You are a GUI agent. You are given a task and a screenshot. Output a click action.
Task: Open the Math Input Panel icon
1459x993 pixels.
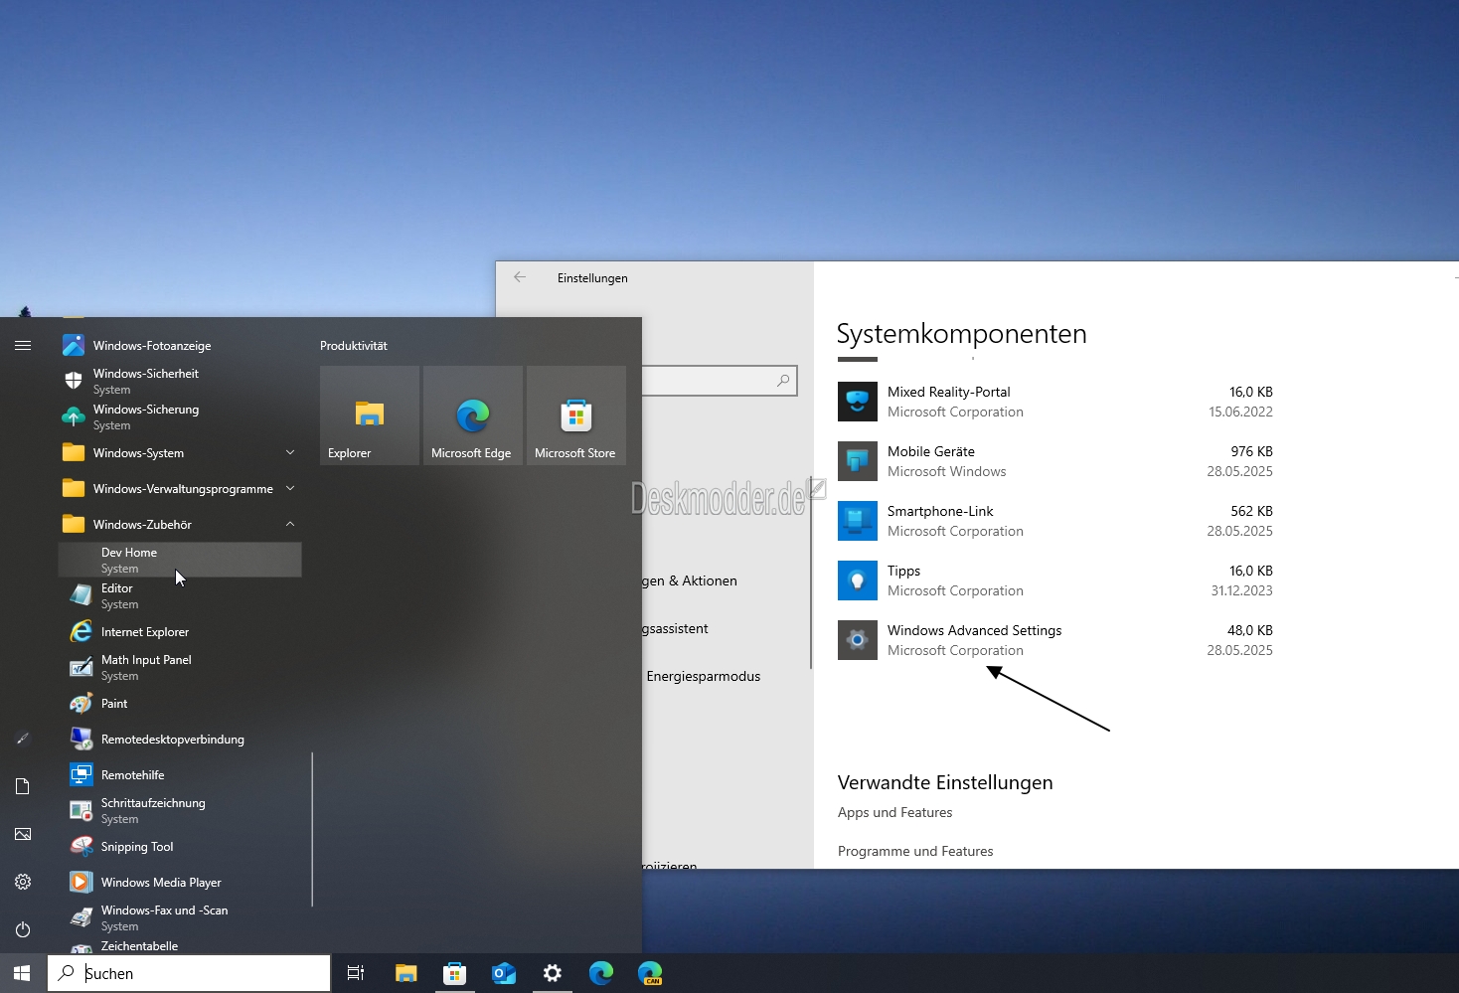[81, 667]
